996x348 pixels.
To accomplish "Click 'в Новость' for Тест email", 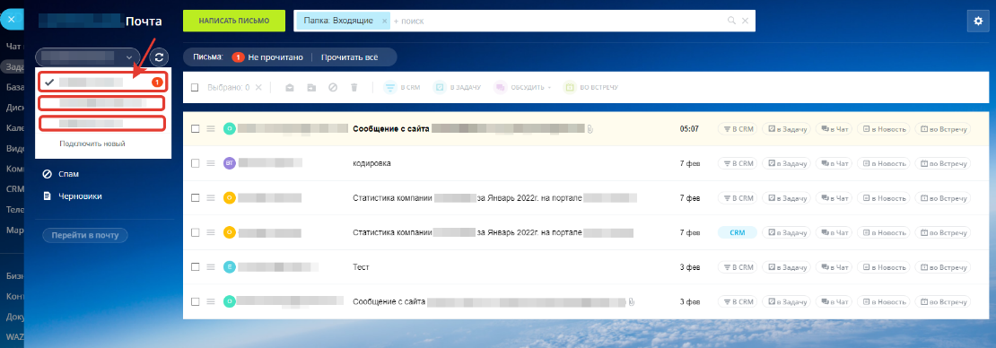I will pyautogui.click(x=883, y=267).
